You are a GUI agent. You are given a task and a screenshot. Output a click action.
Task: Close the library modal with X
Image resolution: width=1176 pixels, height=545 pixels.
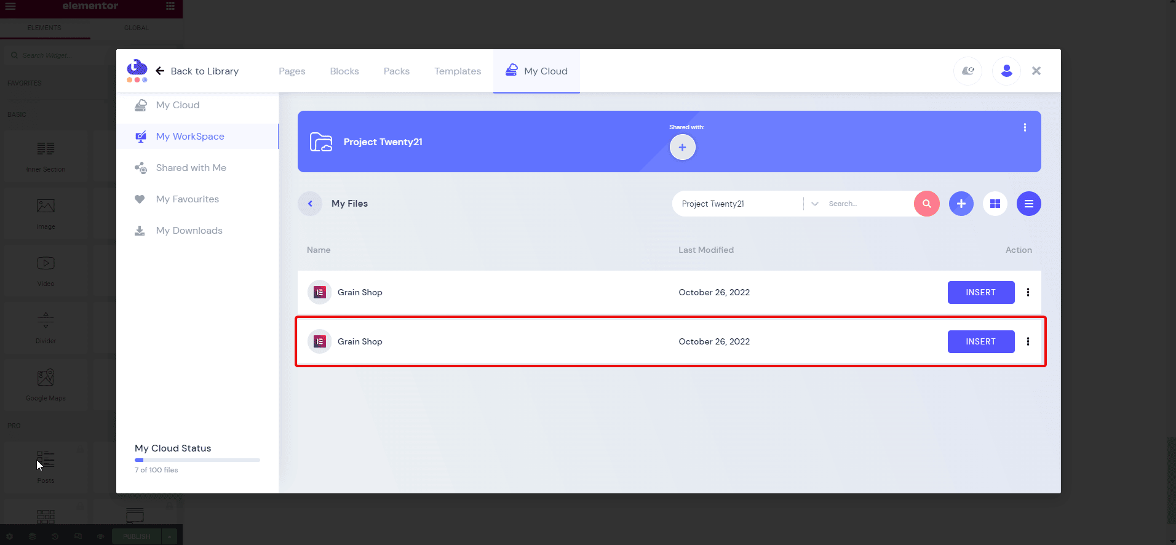(x=1036, y=71)
